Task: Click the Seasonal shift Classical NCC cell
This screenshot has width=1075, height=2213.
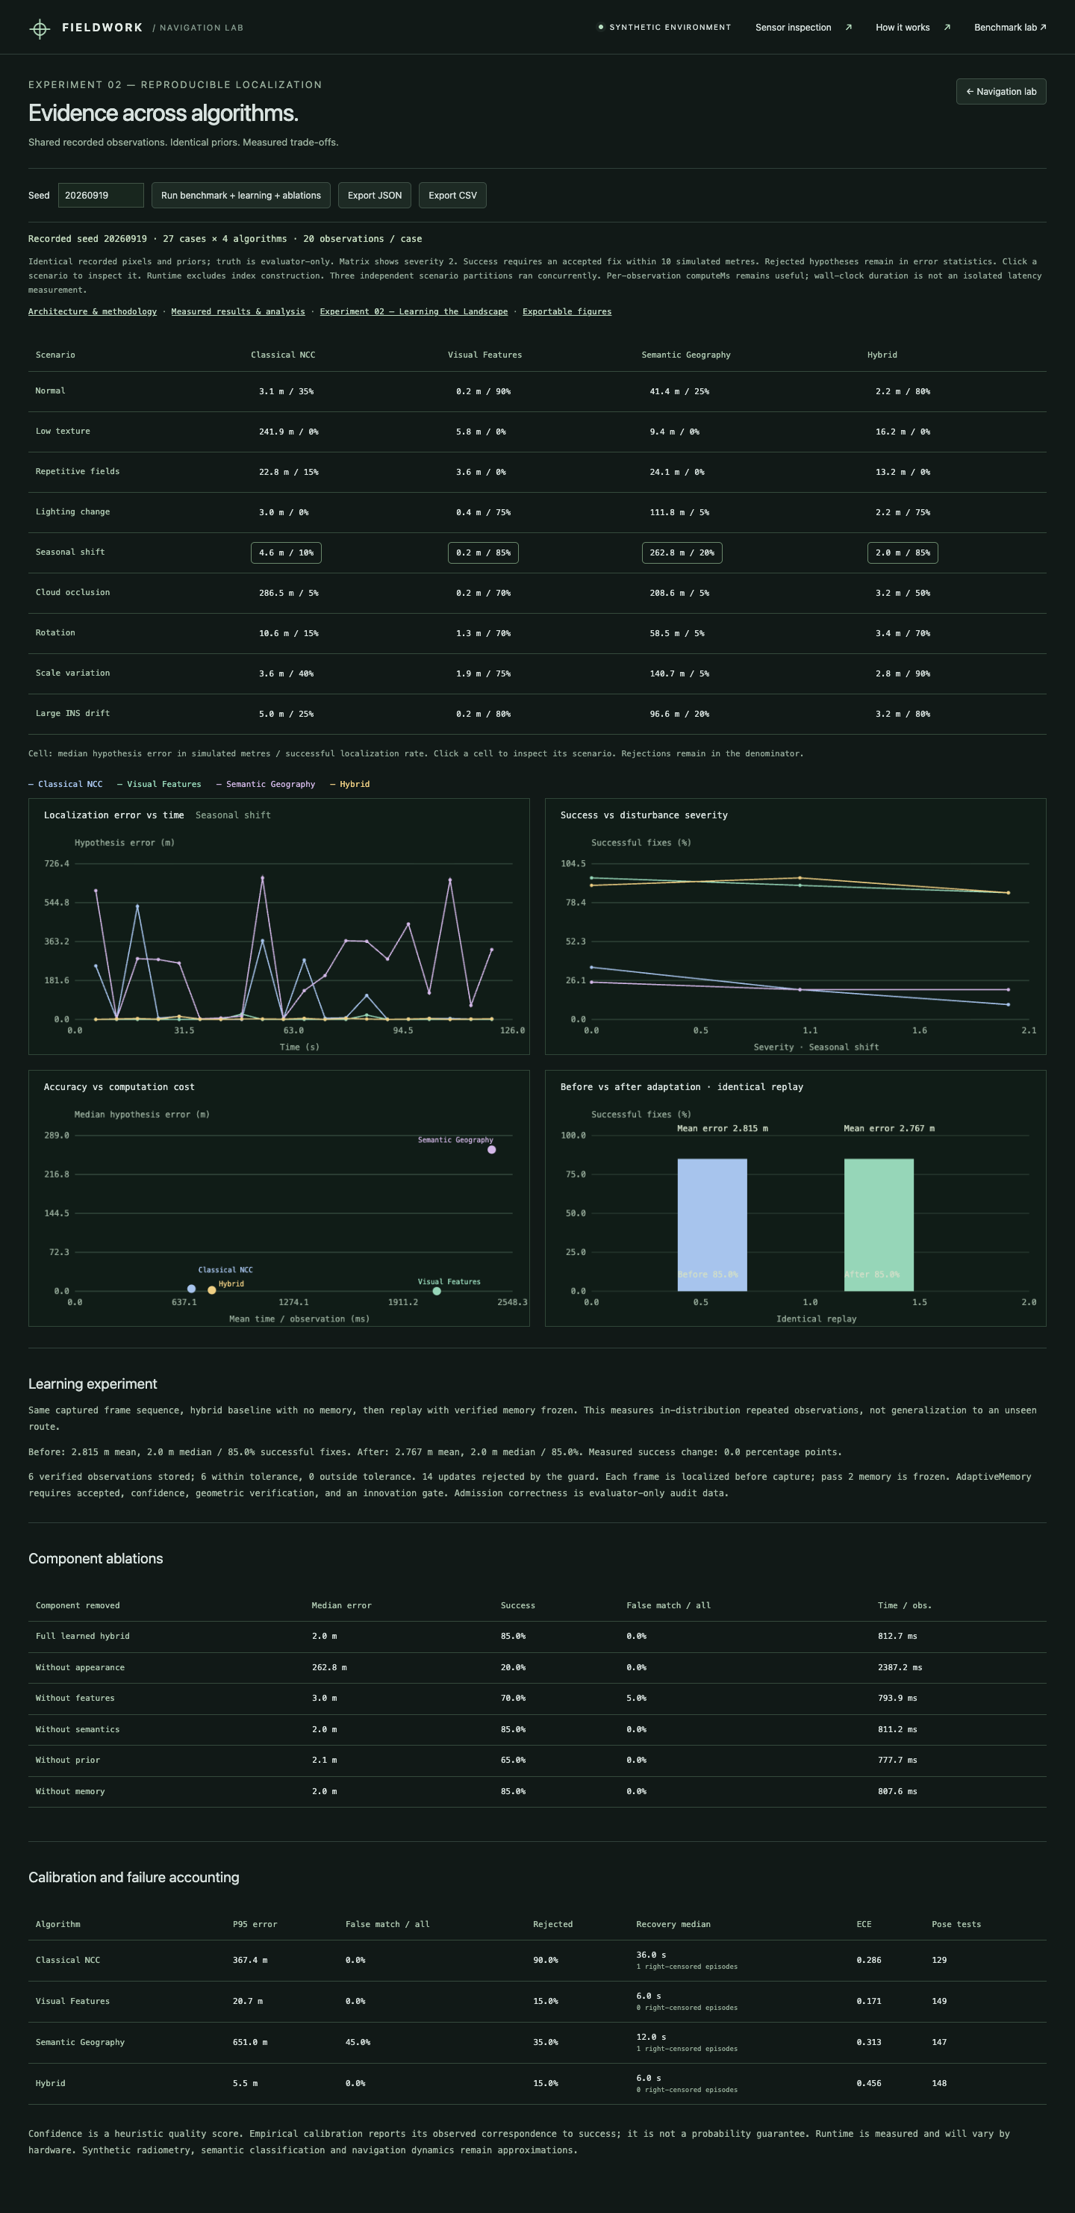Action: pos(286,553)
